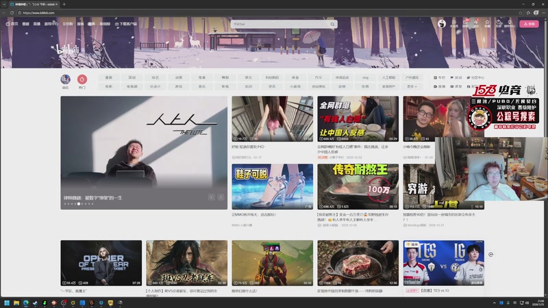This screenshot has width=548, height=308.
Task: Open the 历史 history icon
Action: 498,23
